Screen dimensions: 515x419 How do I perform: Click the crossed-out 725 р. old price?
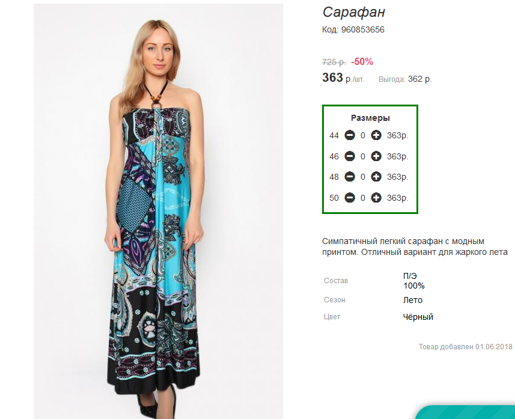click(334, 62)
